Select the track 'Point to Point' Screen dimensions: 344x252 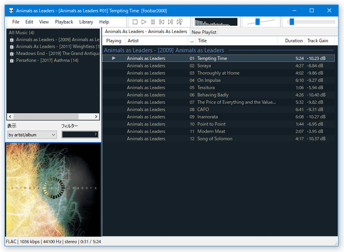coord(219,124)
